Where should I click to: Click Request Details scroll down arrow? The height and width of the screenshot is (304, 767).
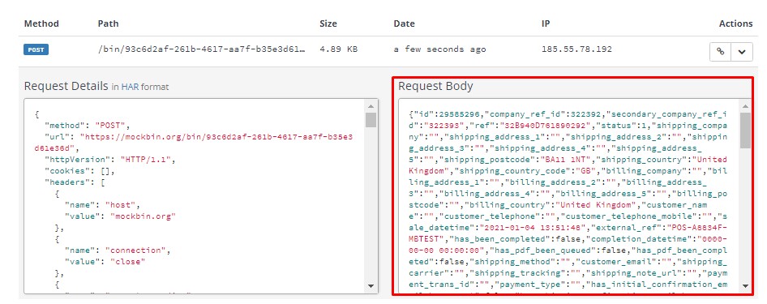[x=371, y=286]
